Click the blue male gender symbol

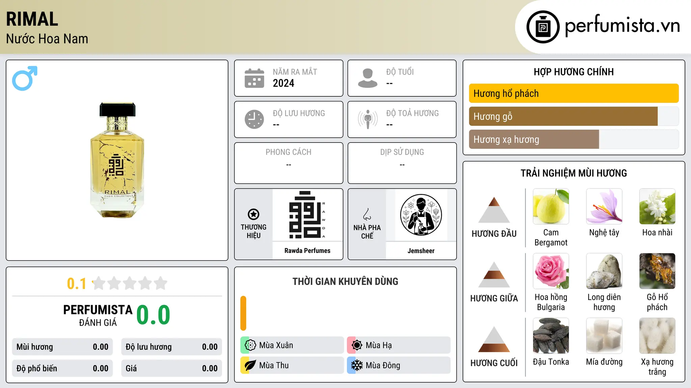(x=25, y=78)
